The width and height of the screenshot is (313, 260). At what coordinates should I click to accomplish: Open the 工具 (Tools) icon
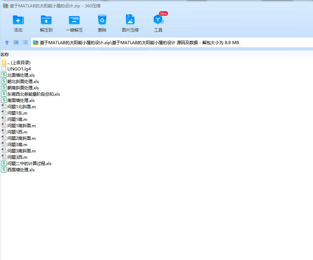click(x=158, y=20)
